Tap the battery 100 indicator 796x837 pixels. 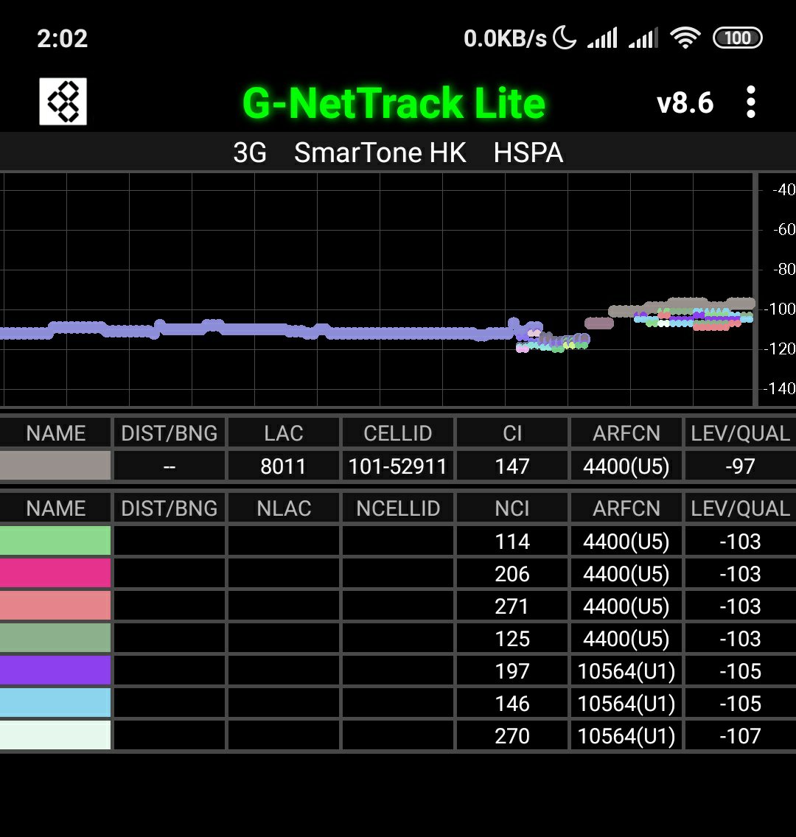point(737,38)
